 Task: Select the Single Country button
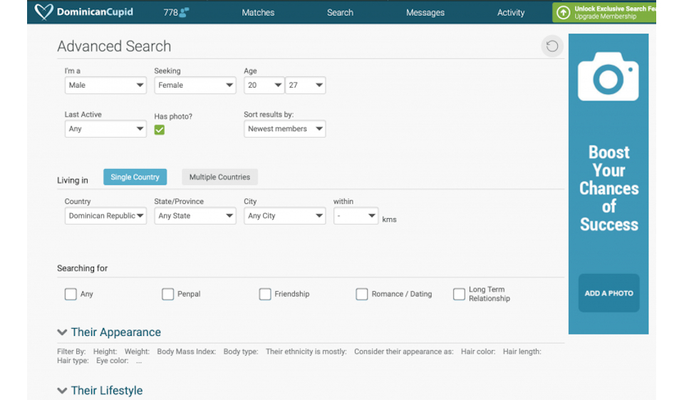[x=135, y=178]
